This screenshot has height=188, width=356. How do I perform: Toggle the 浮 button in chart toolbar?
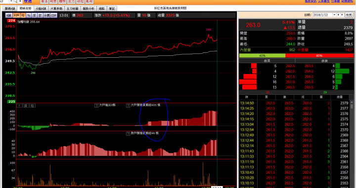click(x=34, y=15)
